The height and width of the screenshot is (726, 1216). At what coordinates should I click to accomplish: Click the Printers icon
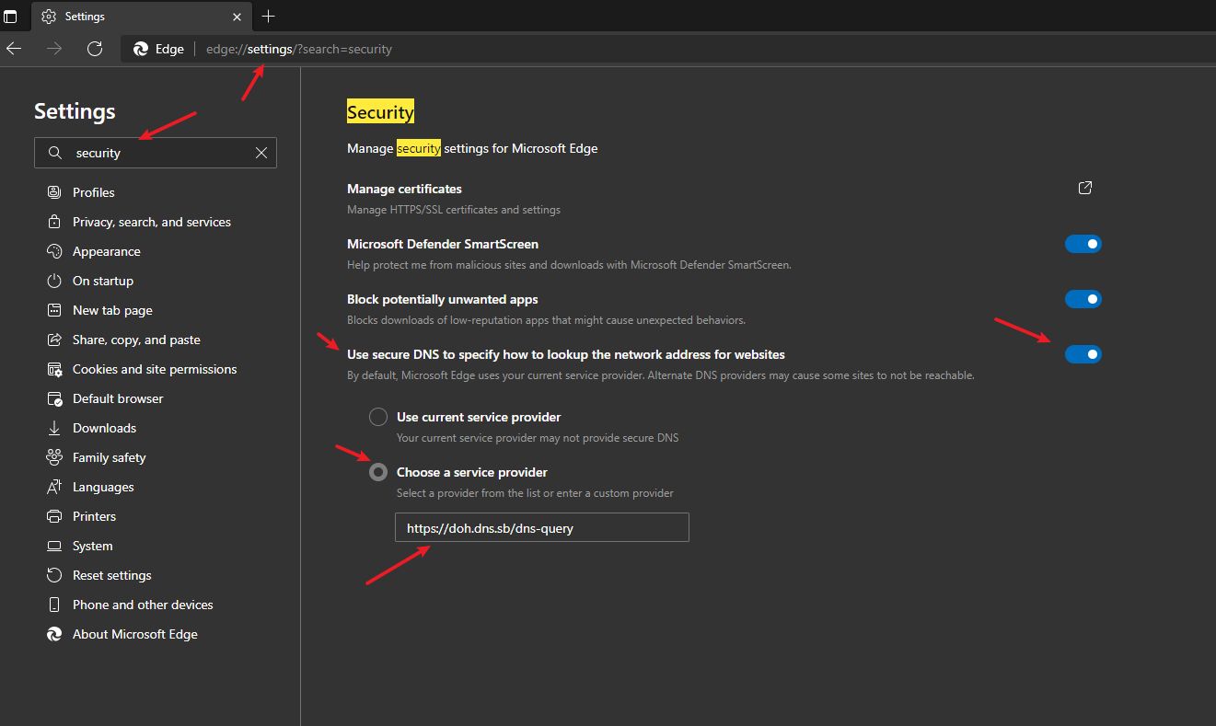click(54, 516)
